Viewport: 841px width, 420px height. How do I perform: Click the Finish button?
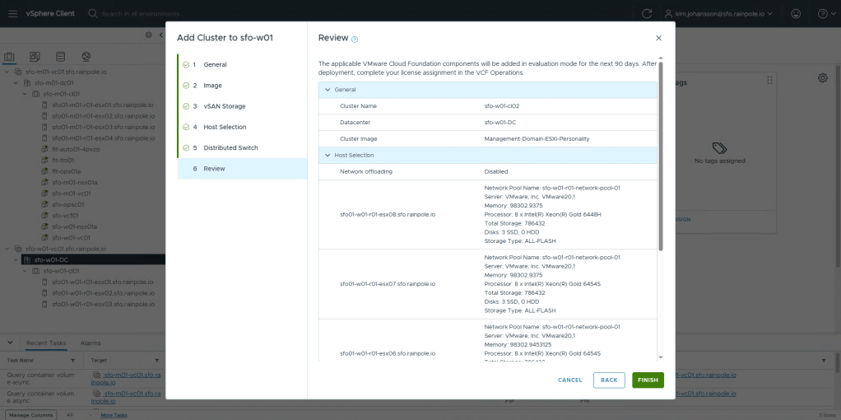pyautogui.click(x=648, y=380)
